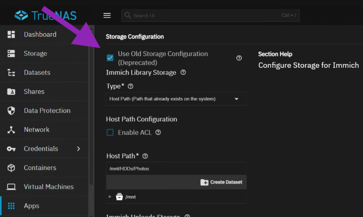This screenshot has height=217, width=363.
Task: Click the help icon beside Type
Action: (x=130, y=86)
